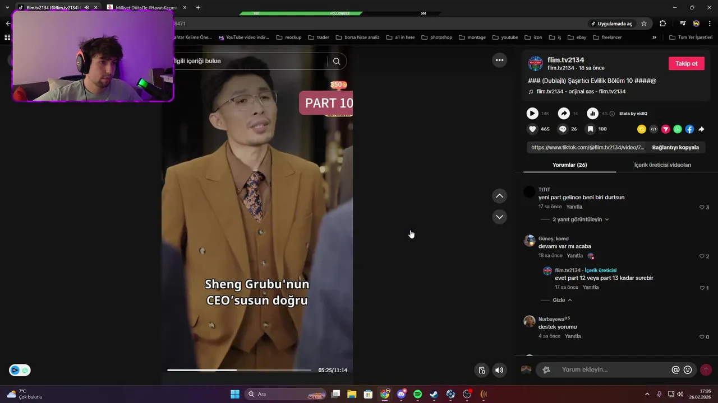Open the tab search dropdown arrow
718x403 pixels.
[7, 7]
